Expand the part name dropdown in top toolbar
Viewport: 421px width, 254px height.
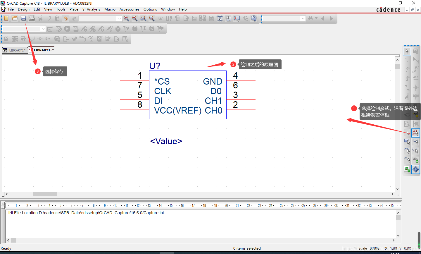pyautogui.click(x=119, y=19)
